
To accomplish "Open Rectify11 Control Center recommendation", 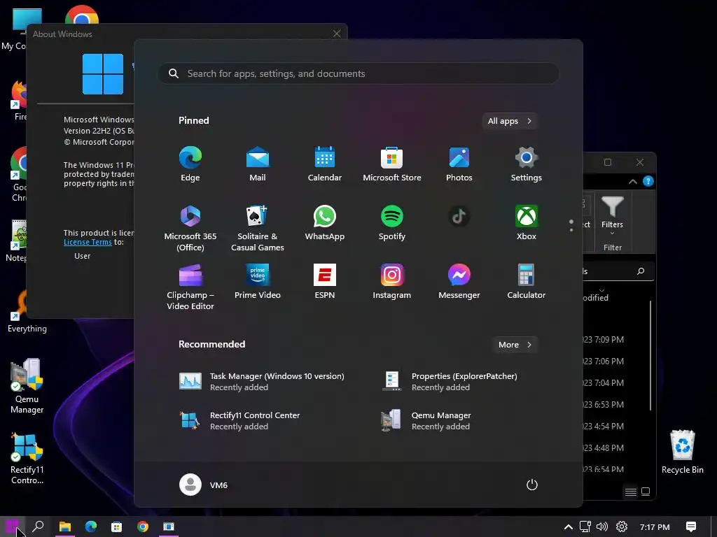I will click(x=239, y=420).
